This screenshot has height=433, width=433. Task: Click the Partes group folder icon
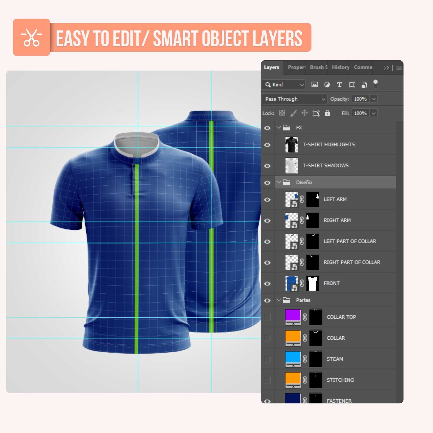(286, 300)
